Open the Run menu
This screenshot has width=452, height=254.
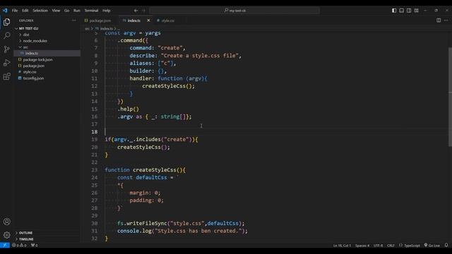pyautogui.click(x=77, y=11)
